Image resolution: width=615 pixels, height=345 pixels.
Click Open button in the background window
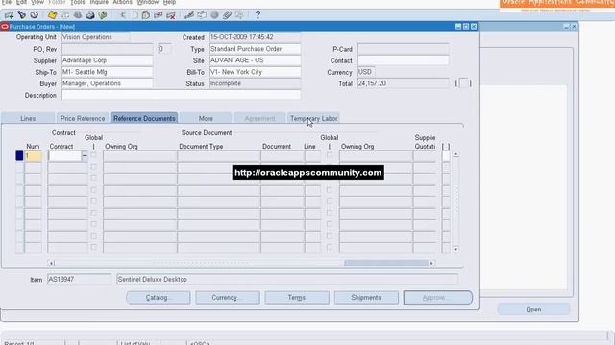point(533,310)
